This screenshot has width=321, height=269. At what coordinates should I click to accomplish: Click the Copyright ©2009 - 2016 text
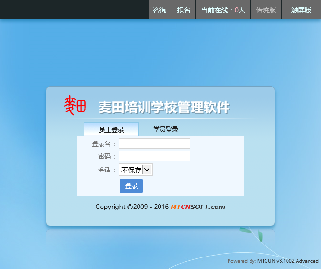coord(132,207)
